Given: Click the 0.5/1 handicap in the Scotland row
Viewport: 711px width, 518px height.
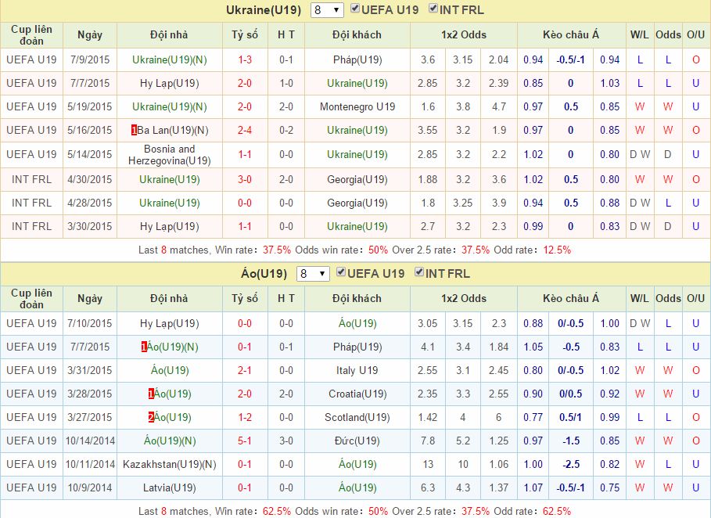Looking at the screenshot, I should tap(570, 417).
